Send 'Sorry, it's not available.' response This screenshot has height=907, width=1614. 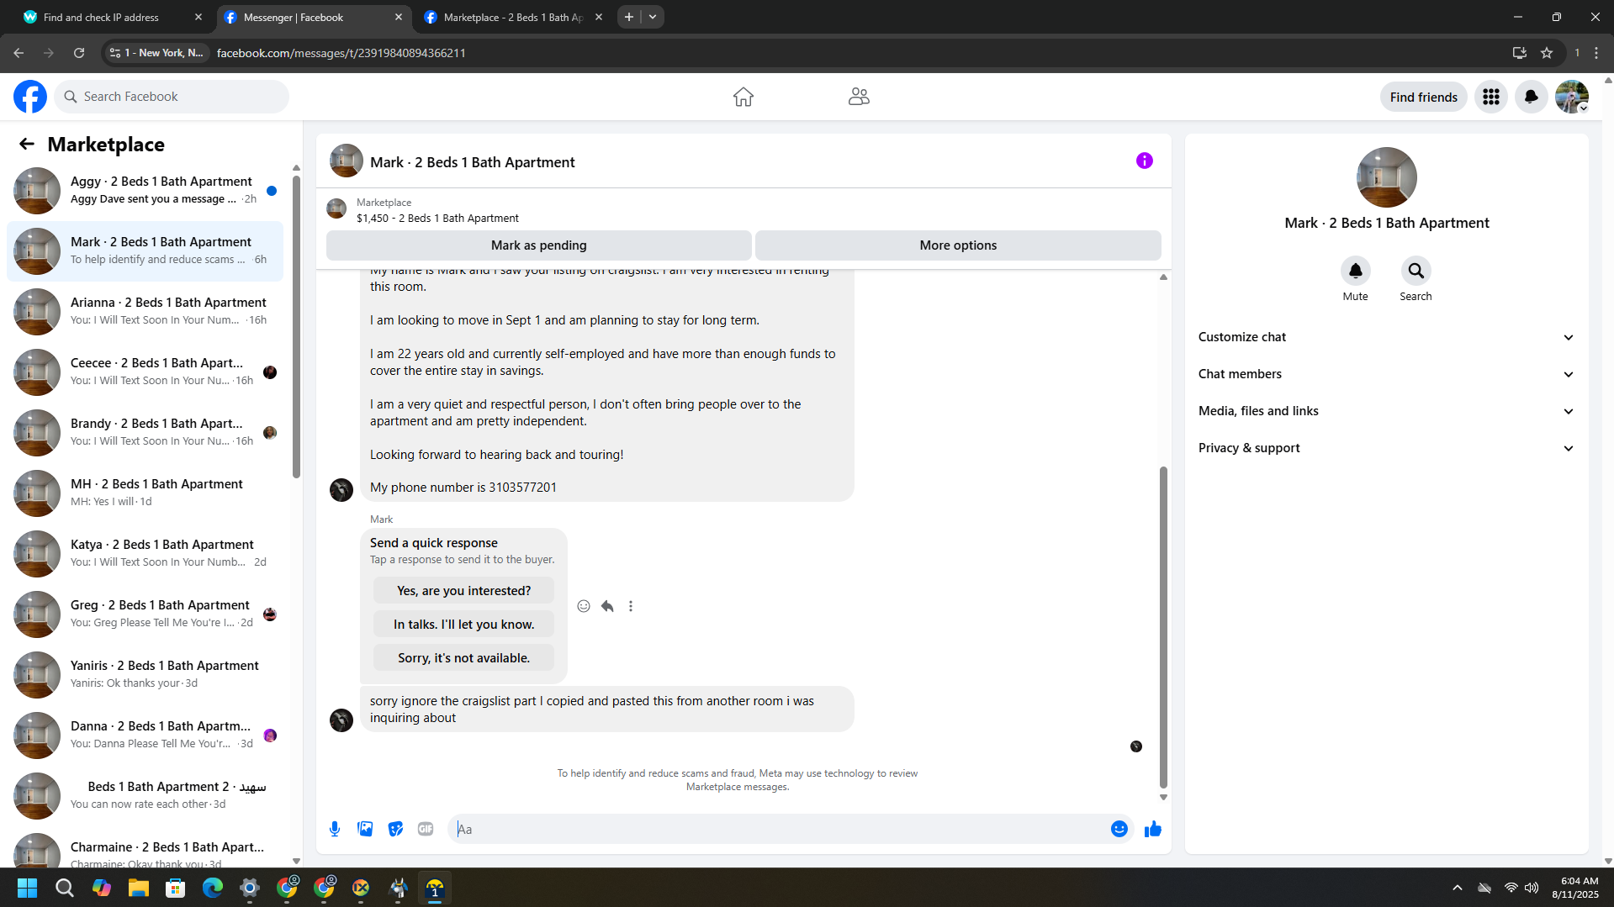pos(463,658)
